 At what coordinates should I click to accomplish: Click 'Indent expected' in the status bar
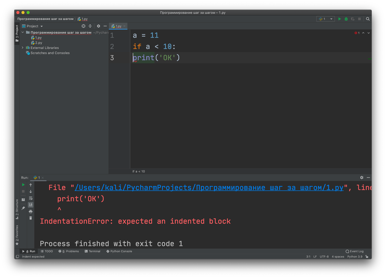point(33,257)
